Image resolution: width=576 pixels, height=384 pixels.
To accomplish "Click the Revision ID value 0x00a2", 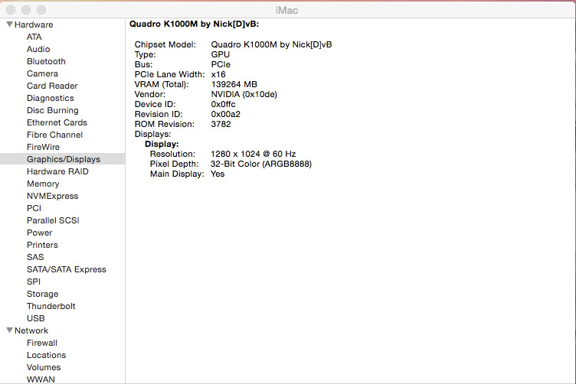I will tap(225, 114).
